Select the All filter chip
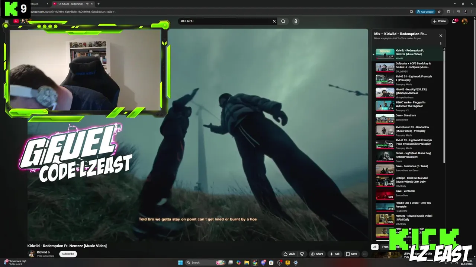This screenshot has width=476, height=267. pyautogui.click(x=375, y=247)
